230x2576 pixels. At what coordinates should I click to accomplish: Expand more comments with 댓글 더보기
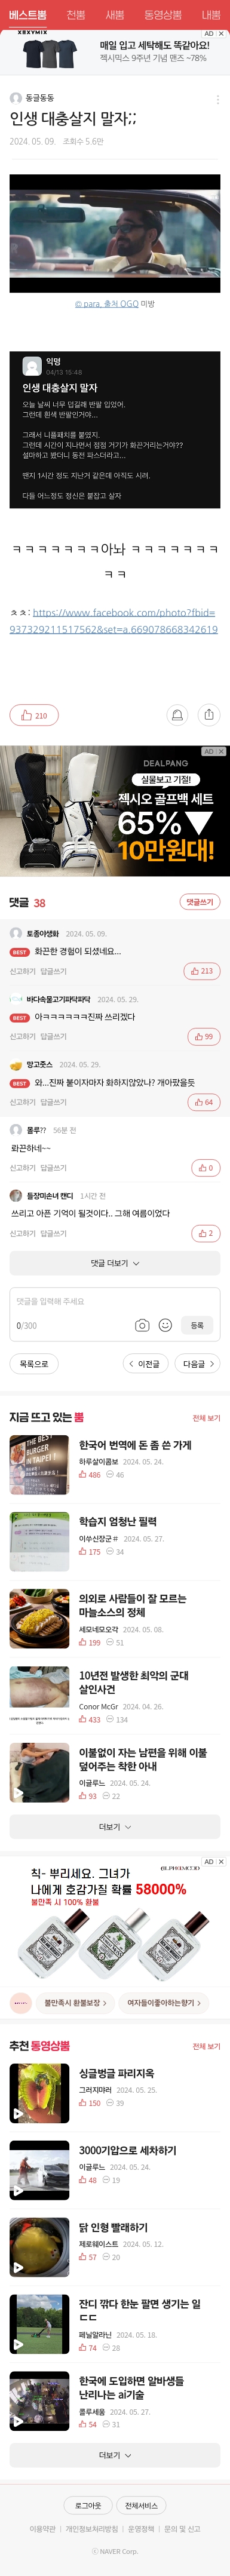tap(115, 1263)
